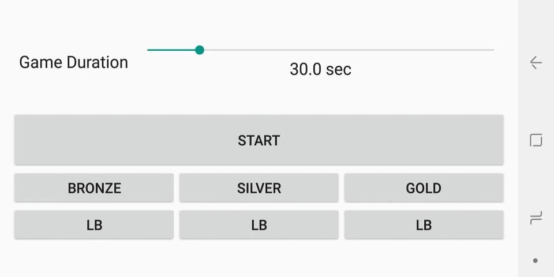Click slider track just right of the thumb

tap(215, 50)
